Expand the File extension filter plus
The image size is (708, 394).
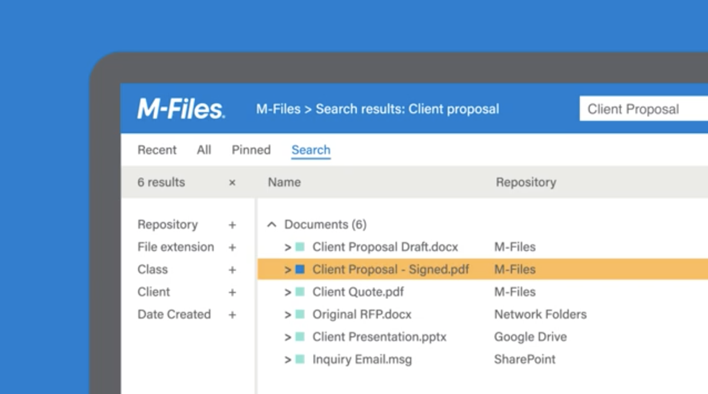[x=232, y=247]
